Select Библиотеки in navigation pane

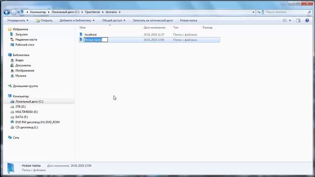(x=21, y=55)
